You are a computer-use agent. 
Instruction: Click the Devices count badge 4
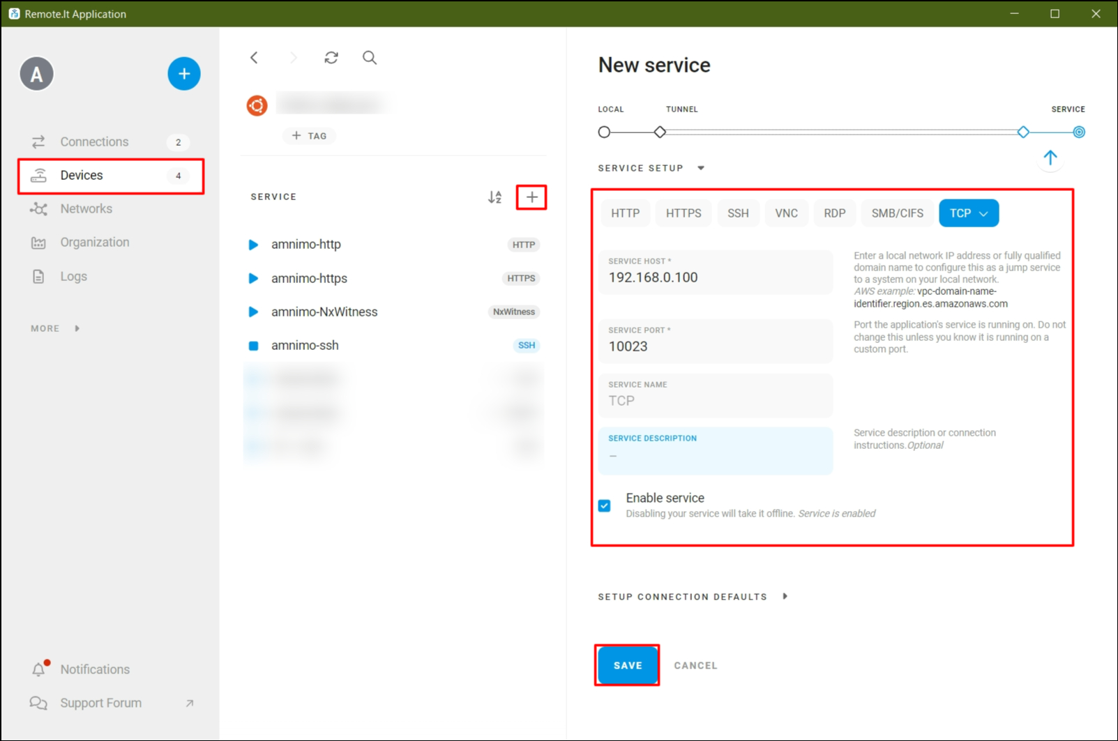pos(178,176)
